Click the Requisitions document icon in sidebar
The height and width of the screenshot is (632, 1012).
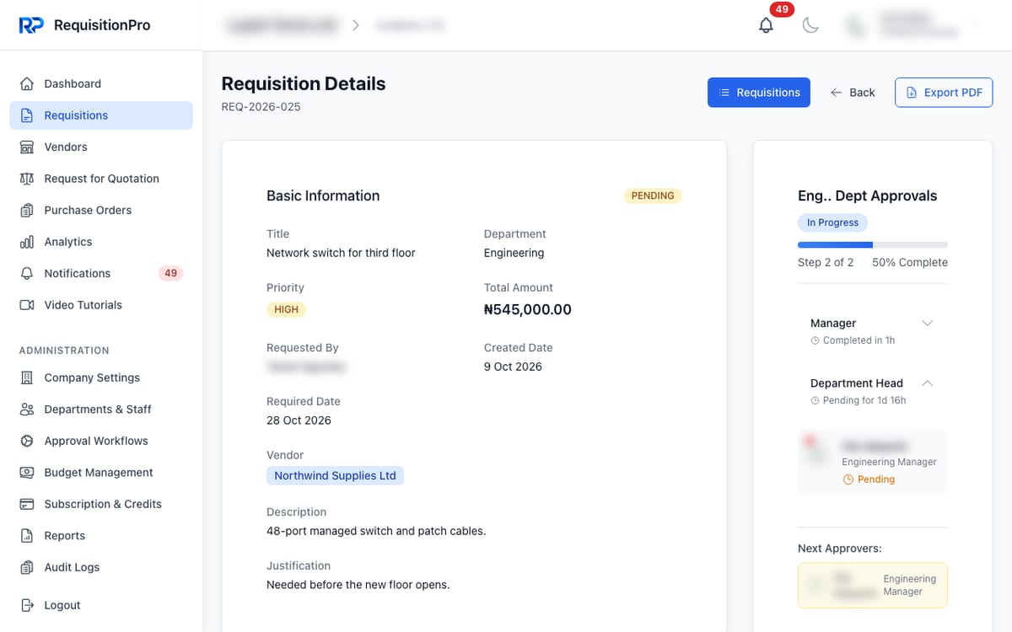[x=27, y=115]
